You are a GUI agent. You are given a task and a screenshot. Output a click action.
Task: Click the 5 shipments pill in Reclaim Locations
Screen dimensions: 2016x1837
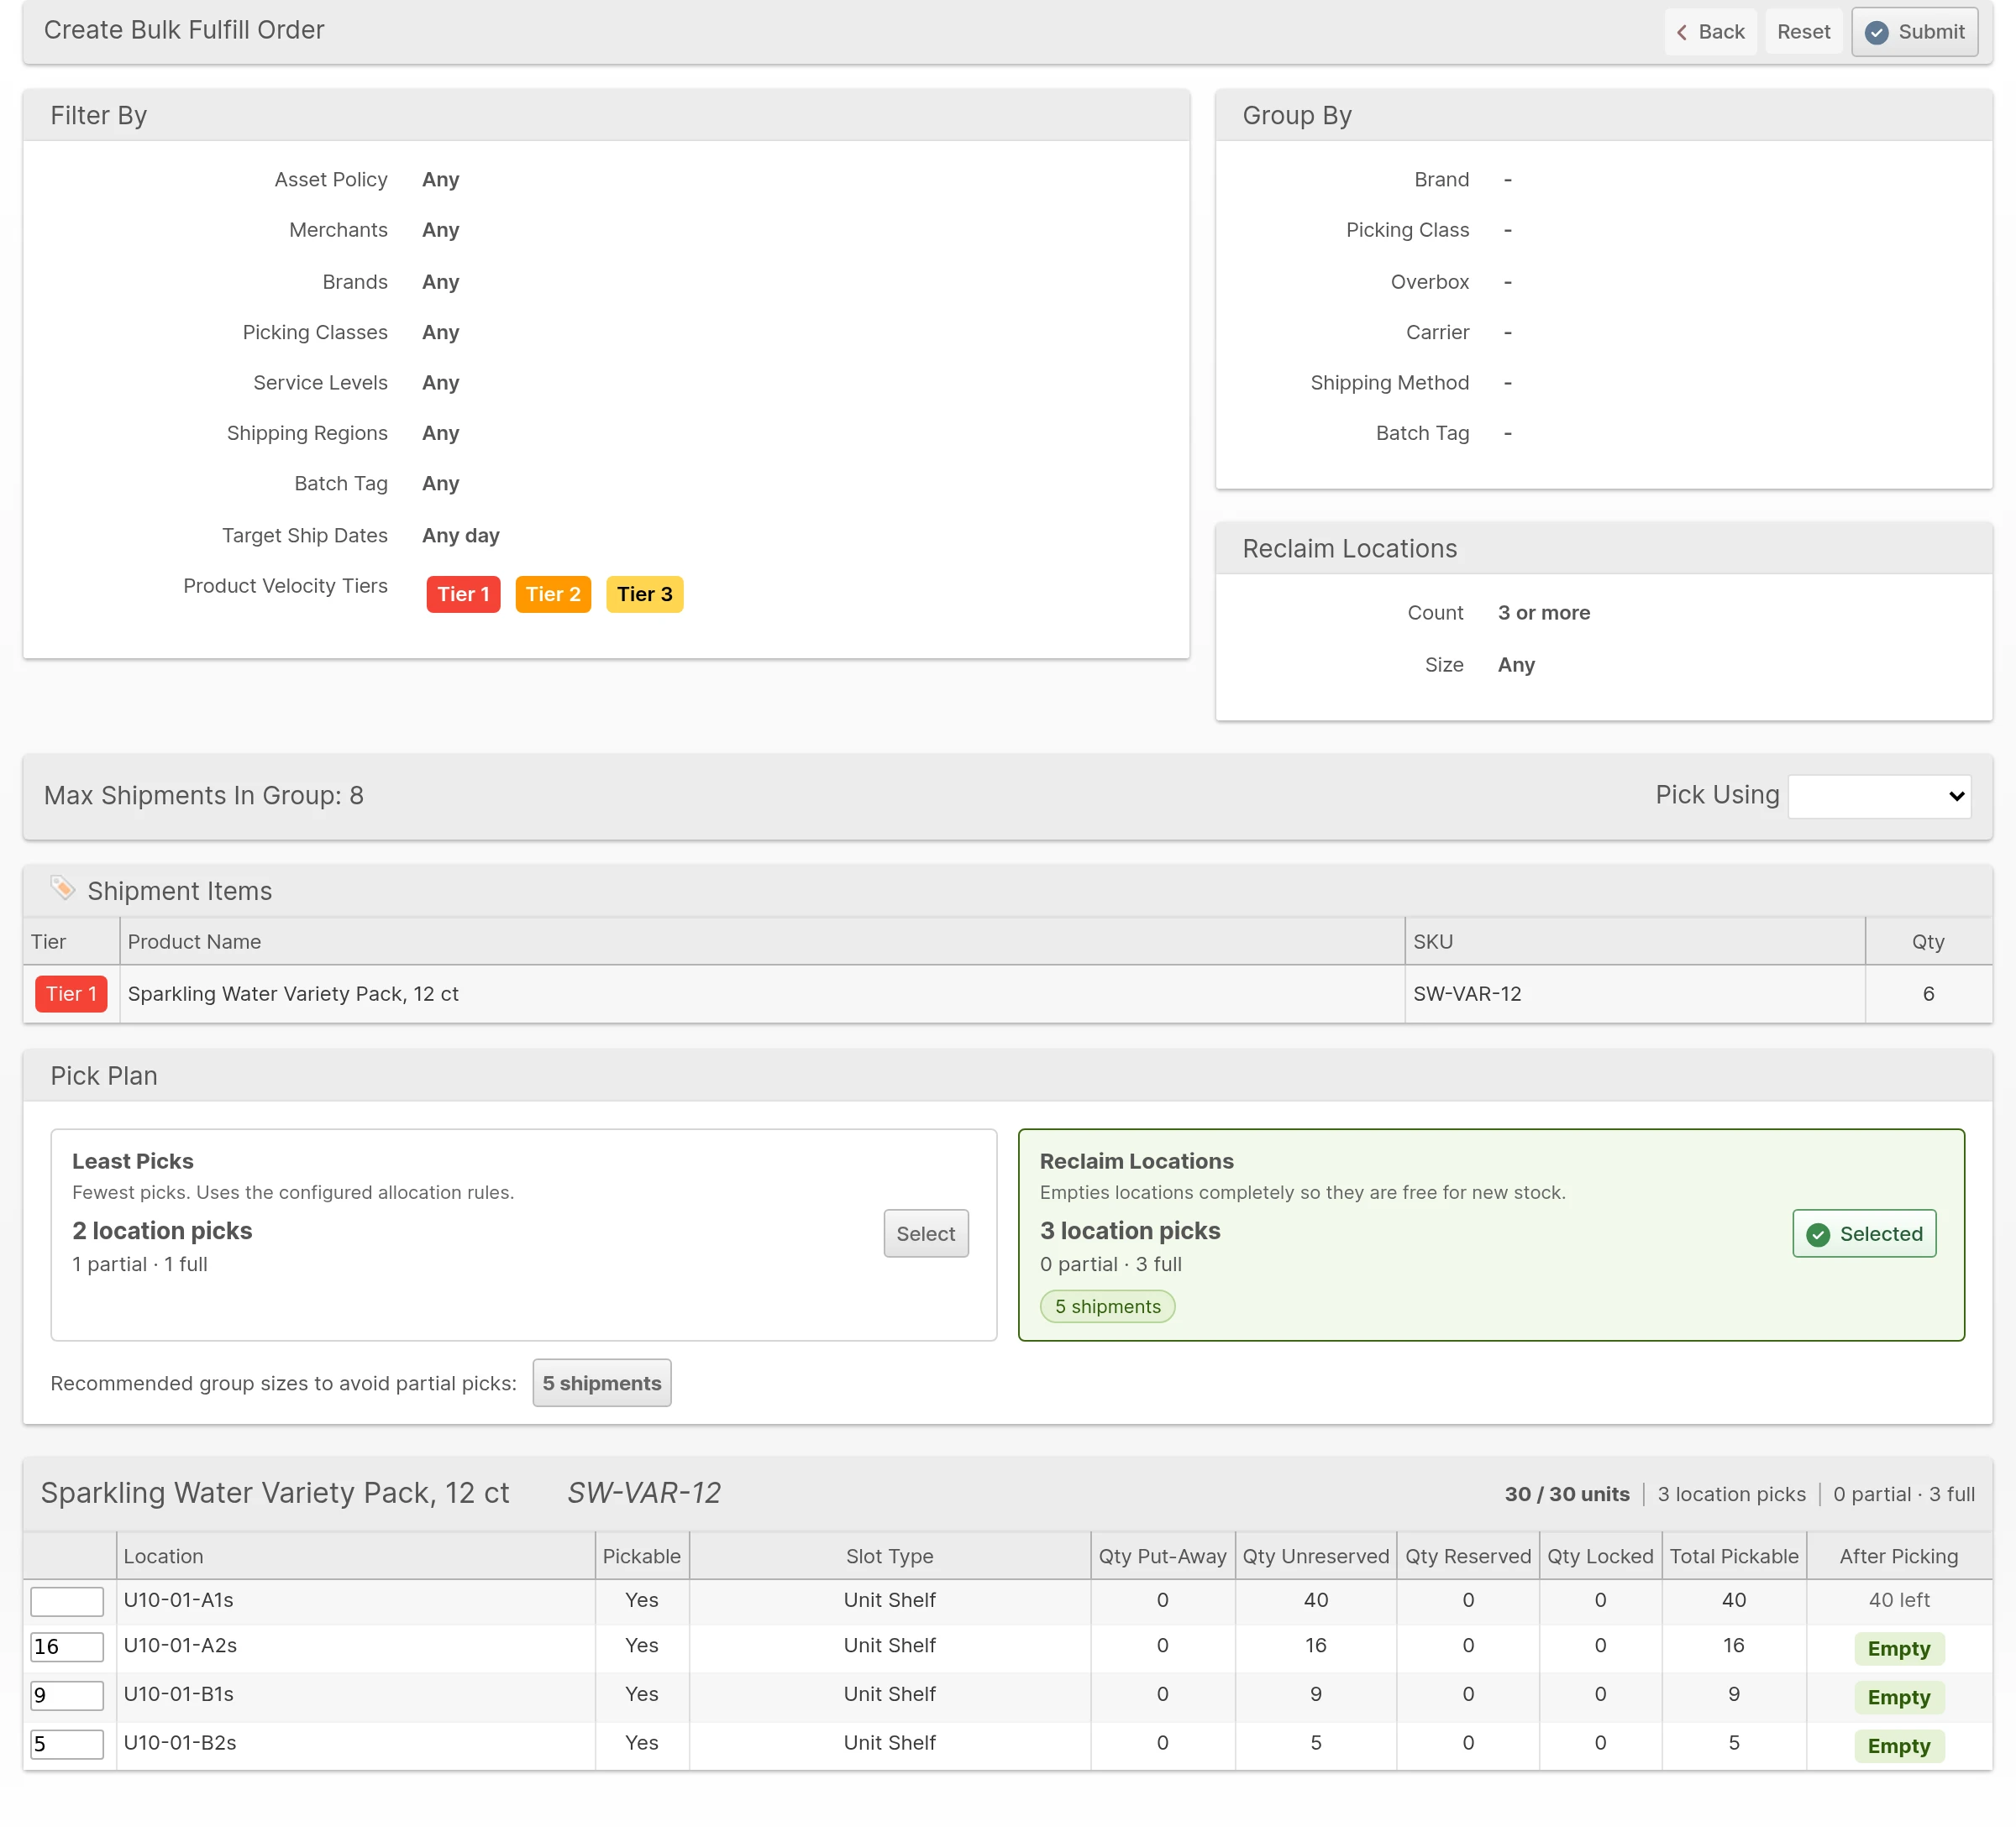1107,1306
